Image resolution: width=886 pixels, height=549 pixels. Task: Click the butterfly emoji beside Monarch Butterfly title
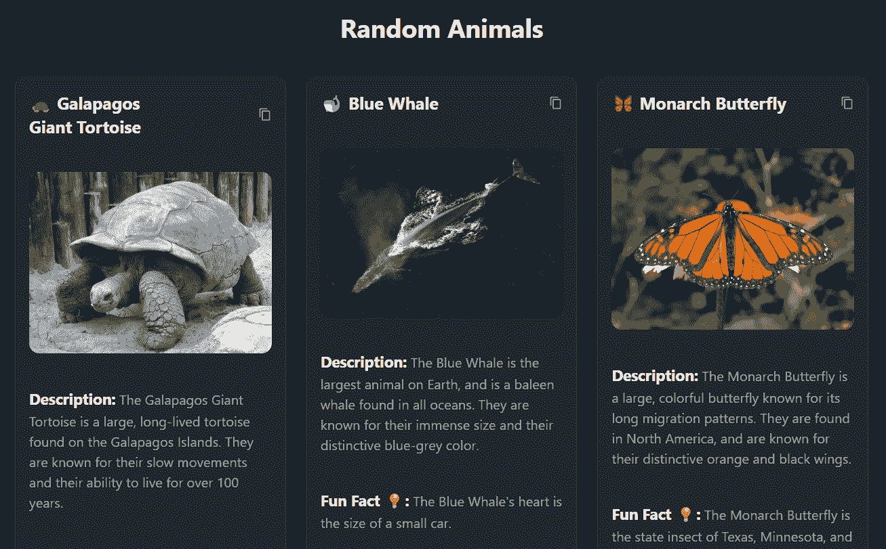click(x=622, y=104)
